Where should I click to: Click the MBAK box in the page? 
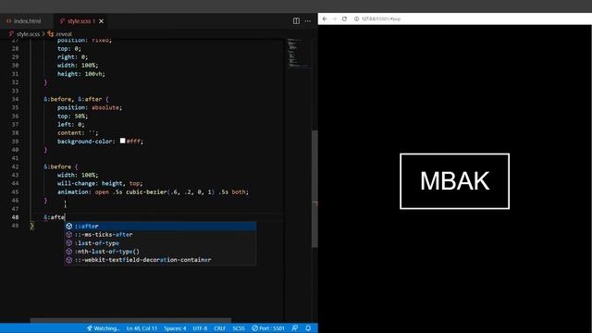click(454, 181)
